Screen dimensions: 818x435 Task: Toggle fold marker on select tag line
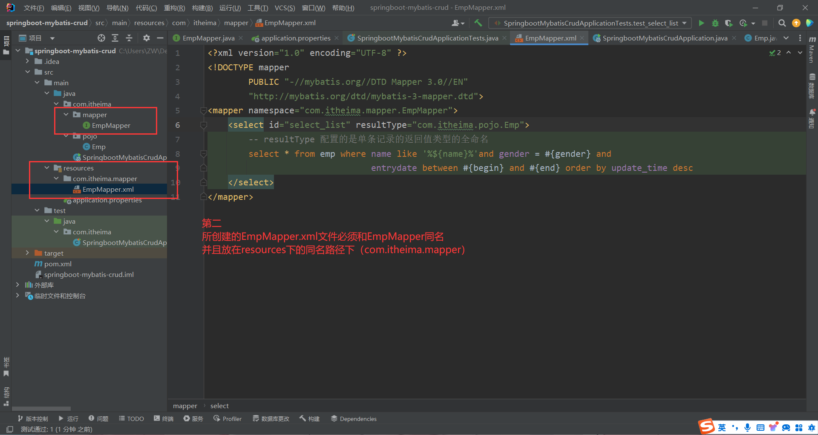[204, 125]
